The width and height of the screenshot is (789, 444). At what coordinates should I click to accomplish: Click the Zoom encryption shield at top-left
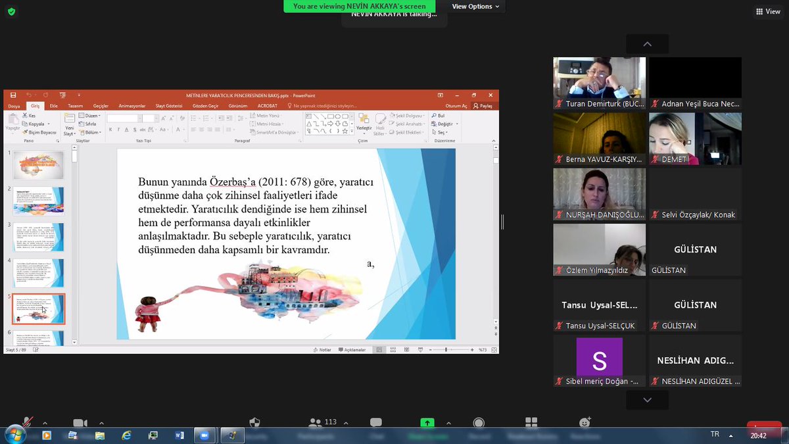pyautogui.click(x=11, y=11)
